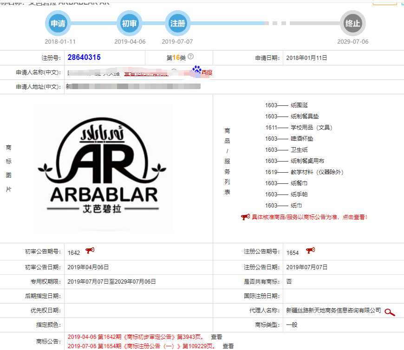Select the grey 终止 timeline step
The width and height of the screenshot is (404, 350).
pos(353,23)
